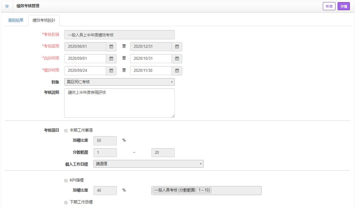The height and width of the screenshot is (208, 355).
Task: Click the 新增 button
Action: pos(329,6)
